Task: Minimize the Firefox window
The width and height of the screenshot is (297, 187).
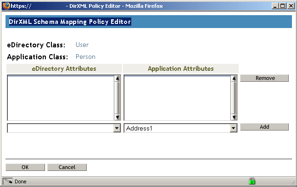Action: click(x=275, y=6)
